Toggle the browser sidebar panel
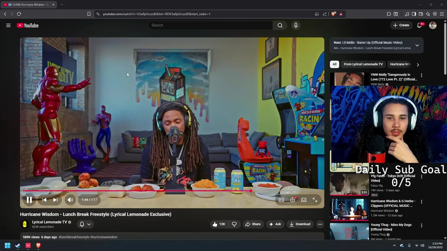This screenshot has height=251, width=447. coord(414,14)
